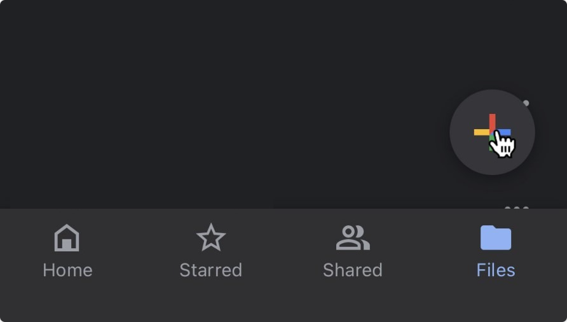Click the red top arm of the plus
The width and height of the screenshot is (567, 322).
point(492,122)
